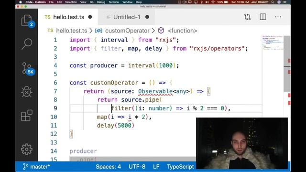This screenshot has height=172, width=306.
Task: Click the volume icon in menu bar
Action: coord(207,2)
